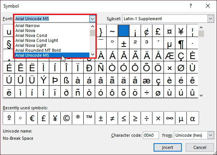Image resolution: width=217 pixels, height=155 pixels.
Task: Select the pilcrow ¶ symbol
Action: [181, 43]
